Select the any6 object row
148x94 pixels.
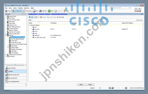click(86, 33)
